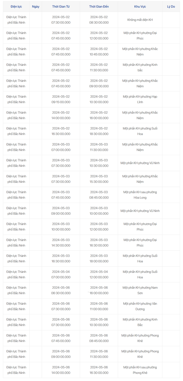
Task: Click the sau phường Phong Khê cell
Action: click(140, 370)
